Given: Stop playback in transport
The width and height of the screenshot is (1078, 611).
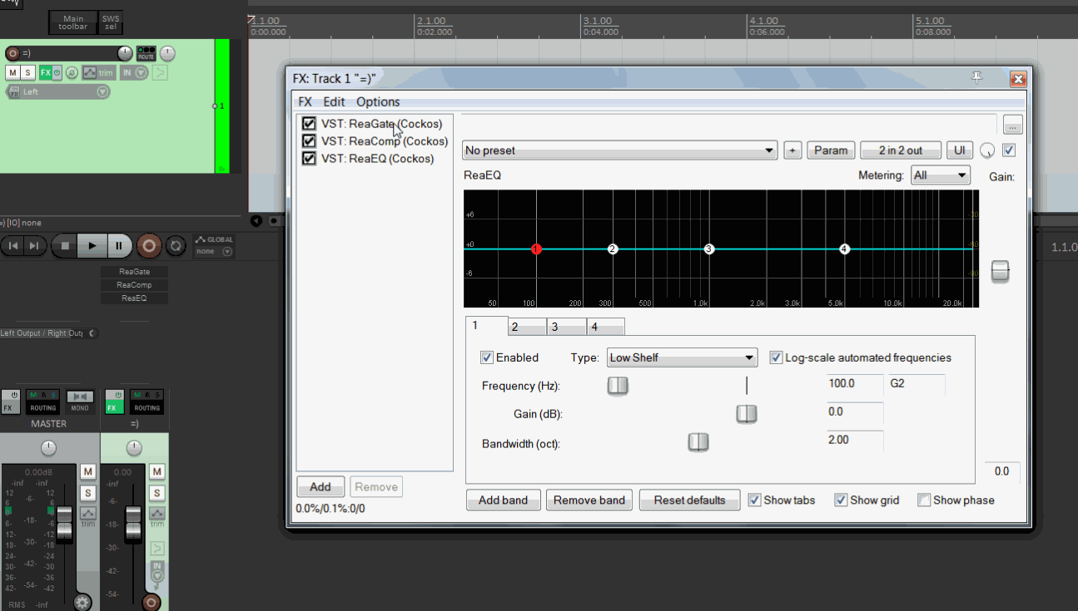Looking at the screenshot, I should click(x=65, y=246).
